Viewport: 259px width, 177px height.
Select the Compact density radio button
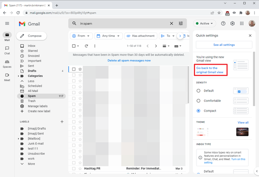coord(199,111)
